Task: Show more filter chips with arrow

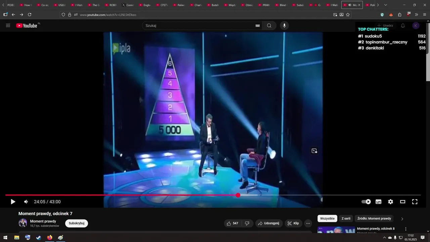Action: (402, 219)
